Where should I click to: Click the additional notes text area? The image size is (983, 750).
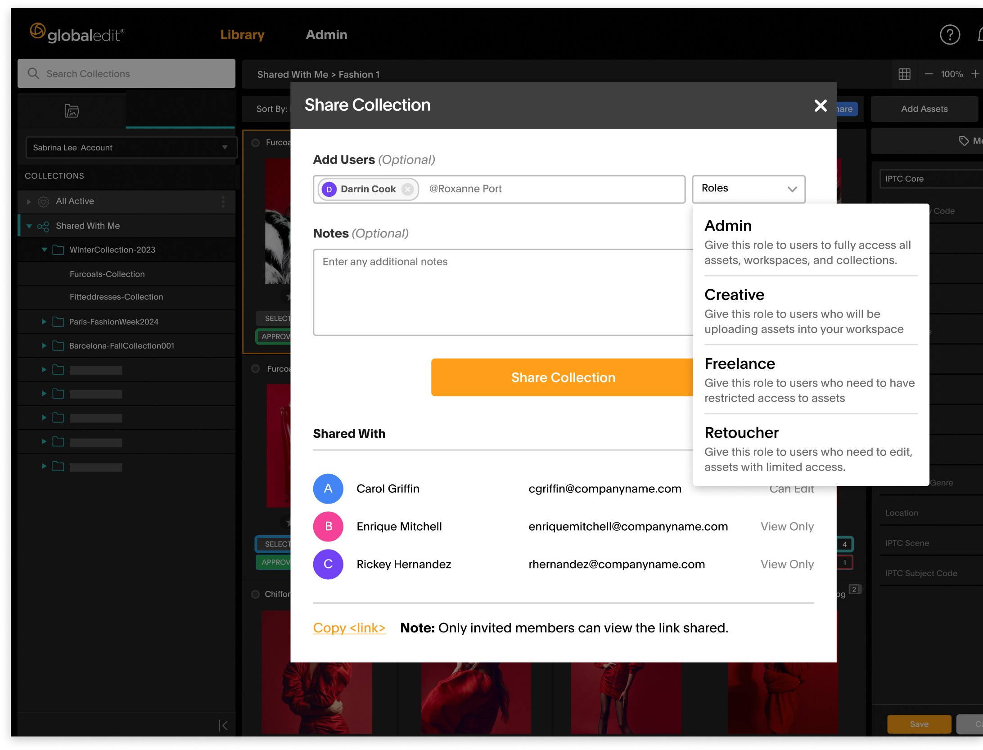pyautogui.click(x=503, y=292)
